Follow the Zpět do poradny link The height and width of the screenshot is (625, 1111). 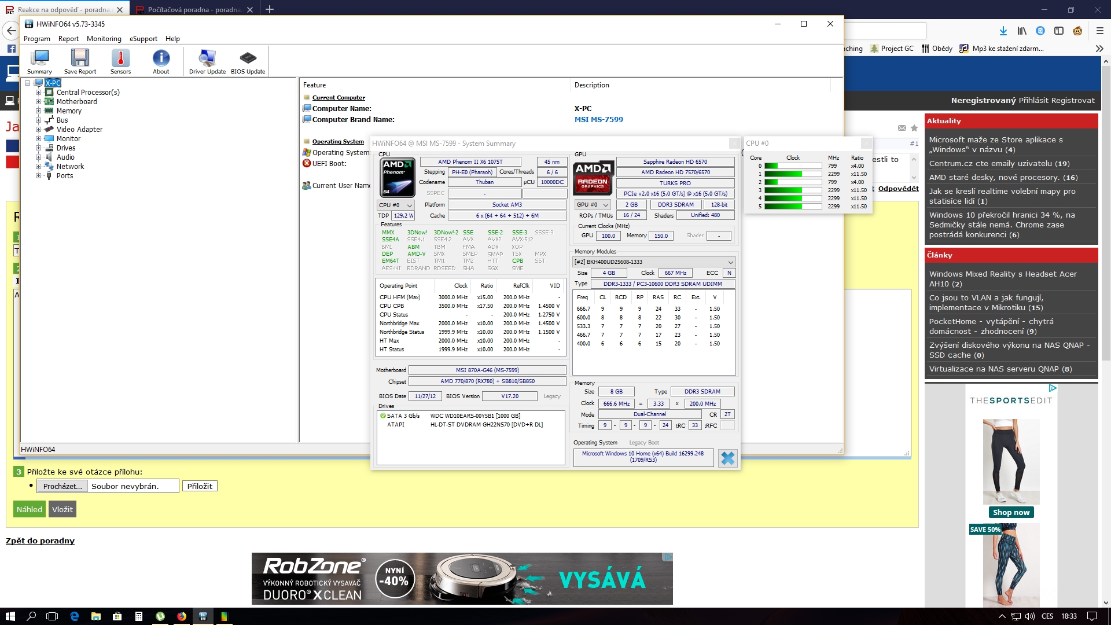[40, 541]
